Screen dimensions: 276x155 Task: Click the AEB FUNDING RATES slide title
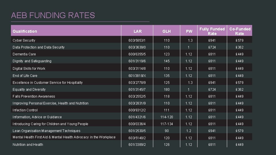pos(53,15)
